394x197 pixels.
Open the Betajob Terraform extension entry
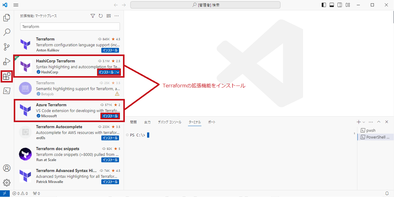point(69,88)
